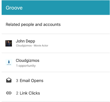
Task: Select the '1 opportunity' text under Cloudgizmos
Action: click(26, 66)
